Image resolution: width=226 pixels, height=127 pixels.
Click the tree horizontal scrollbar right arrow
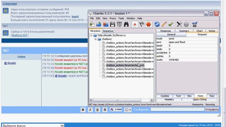(x=151, y=100)
